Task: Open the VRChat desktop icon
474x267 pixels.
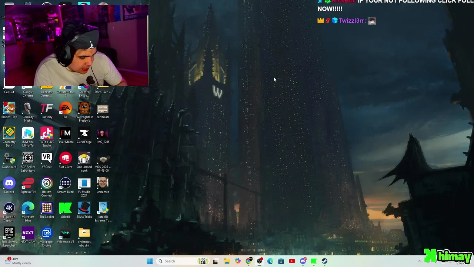Action: [x=47, y=161]
